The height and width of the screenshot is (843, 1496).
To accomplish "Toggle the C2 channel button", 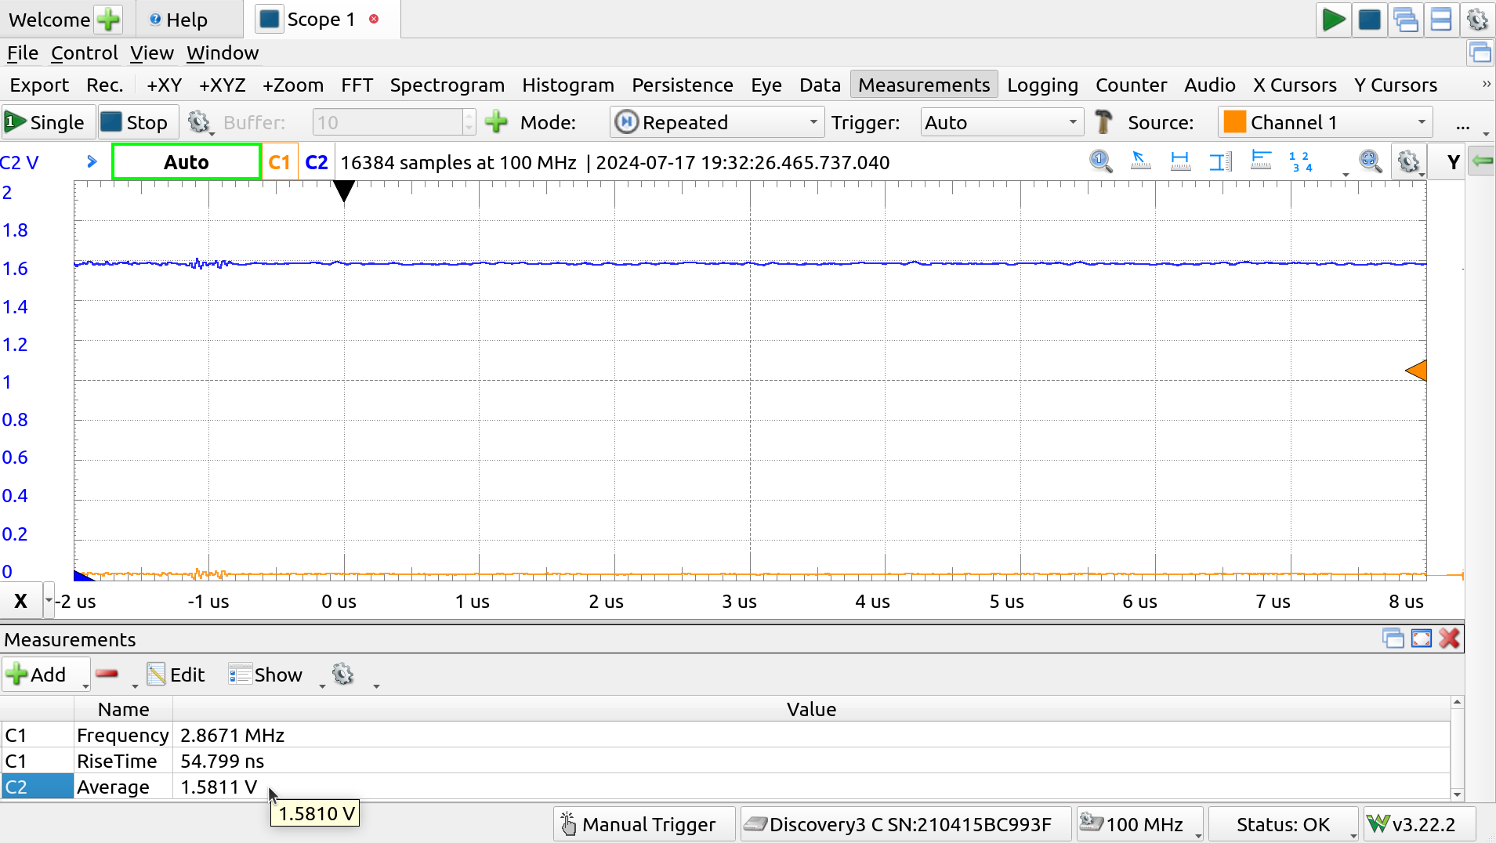I will tap(316, 162).
